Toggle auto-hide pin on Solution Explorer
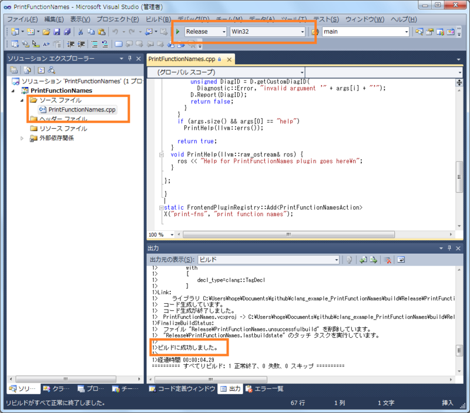 tap(130, 58)
